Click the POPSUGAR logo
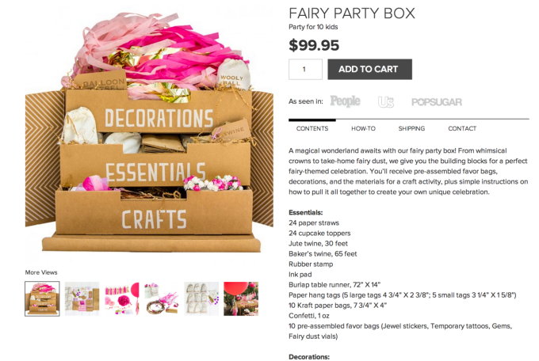The image size is (539, 361). point(437,102)
